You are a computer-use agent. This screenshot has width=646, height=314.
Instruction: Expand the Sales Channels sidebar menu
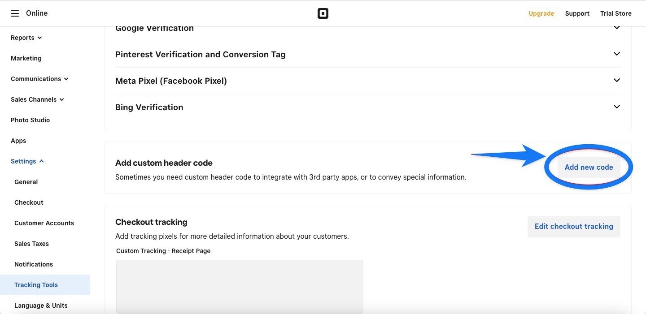tap(38, 99)
